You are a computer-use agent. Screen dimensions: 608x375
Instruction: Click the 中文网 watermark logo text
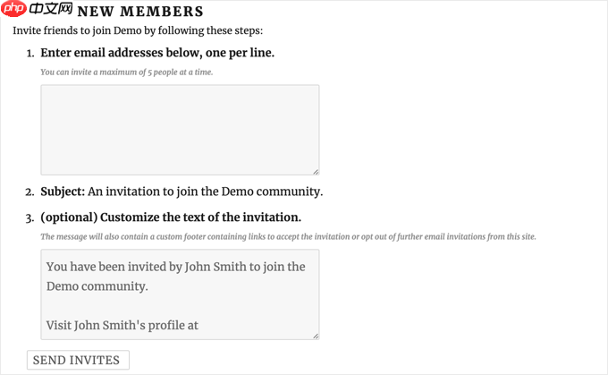(x=51, y=9)
